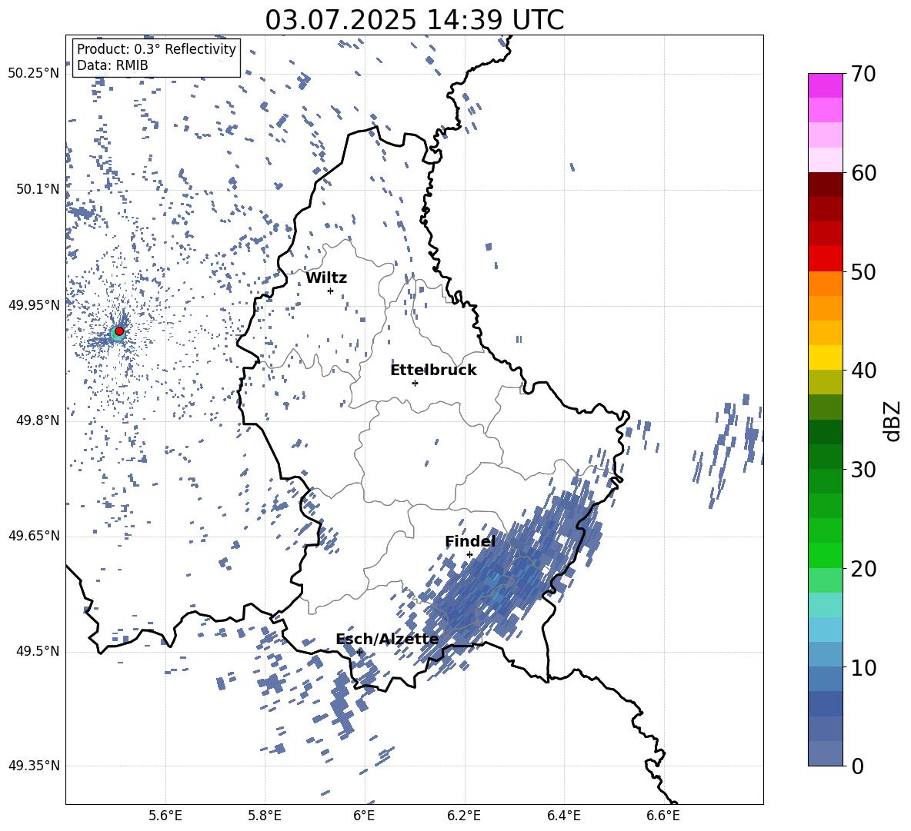Click the title 03.07.2025 14:39 UTC
911x831 pixels.
click(415, 20)
